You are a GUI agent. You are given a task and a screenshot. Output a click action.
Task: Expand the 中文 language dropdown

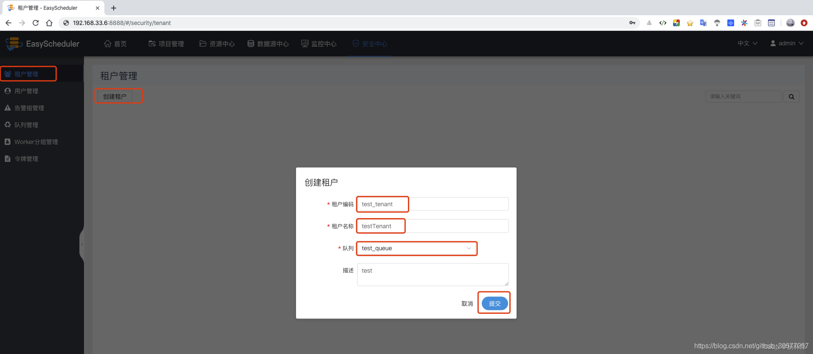click(x=747, y=43)
